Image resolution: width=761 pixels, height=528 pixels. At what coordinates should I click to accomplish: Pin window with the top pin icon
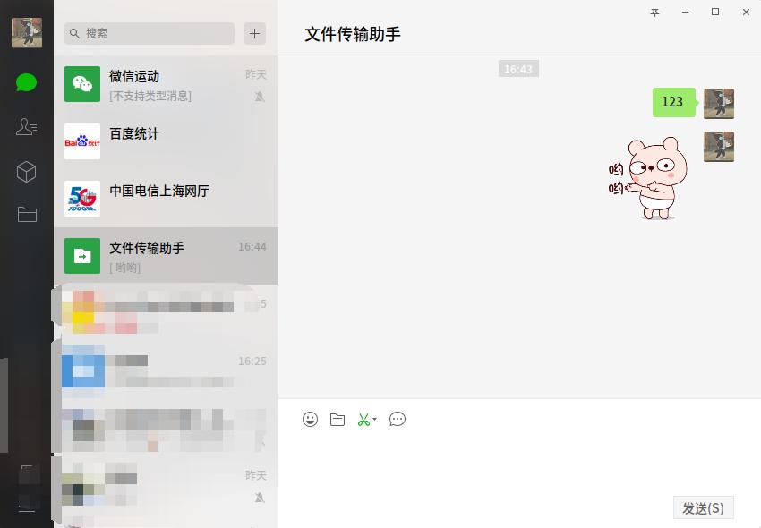(x=654, y=13)
